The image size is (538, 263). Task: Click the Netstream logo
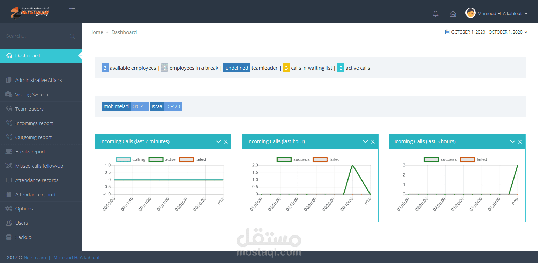pos(30,12)
